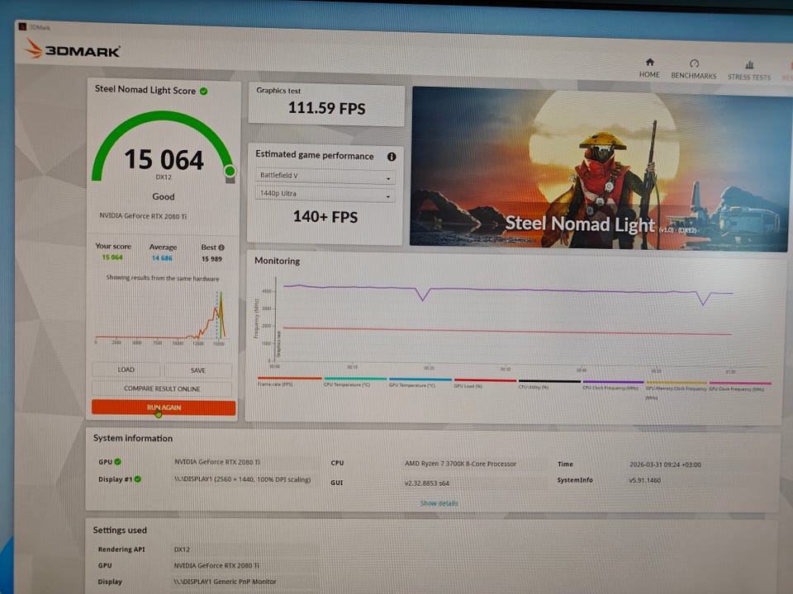Click the score distribution histogram chart
The image size is (793, 594).
tap(161, 317)
